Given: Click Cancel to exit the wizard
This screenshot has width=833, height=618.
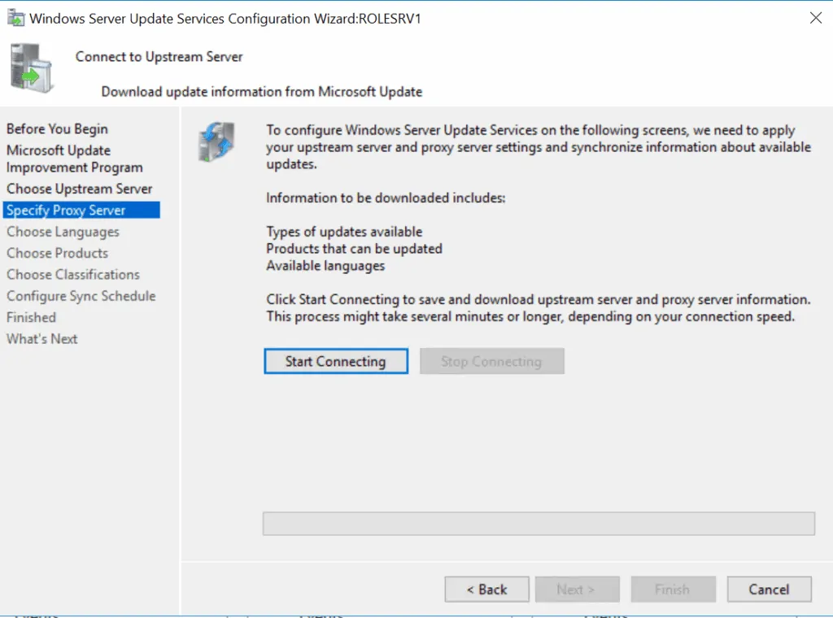Looking at the screenshot, I should pos(768,589).
